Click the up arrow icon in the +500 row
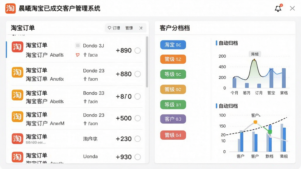Screen dimensions: 301x169 click(x=85, y=124)
